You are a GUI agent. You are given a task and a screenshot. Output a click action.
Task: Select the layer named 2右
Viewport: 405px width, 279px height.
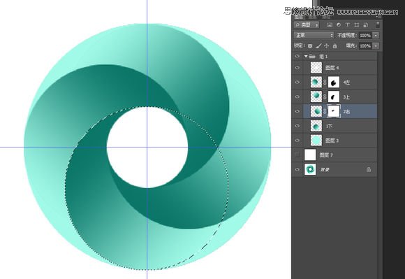(x=346, y=112)
